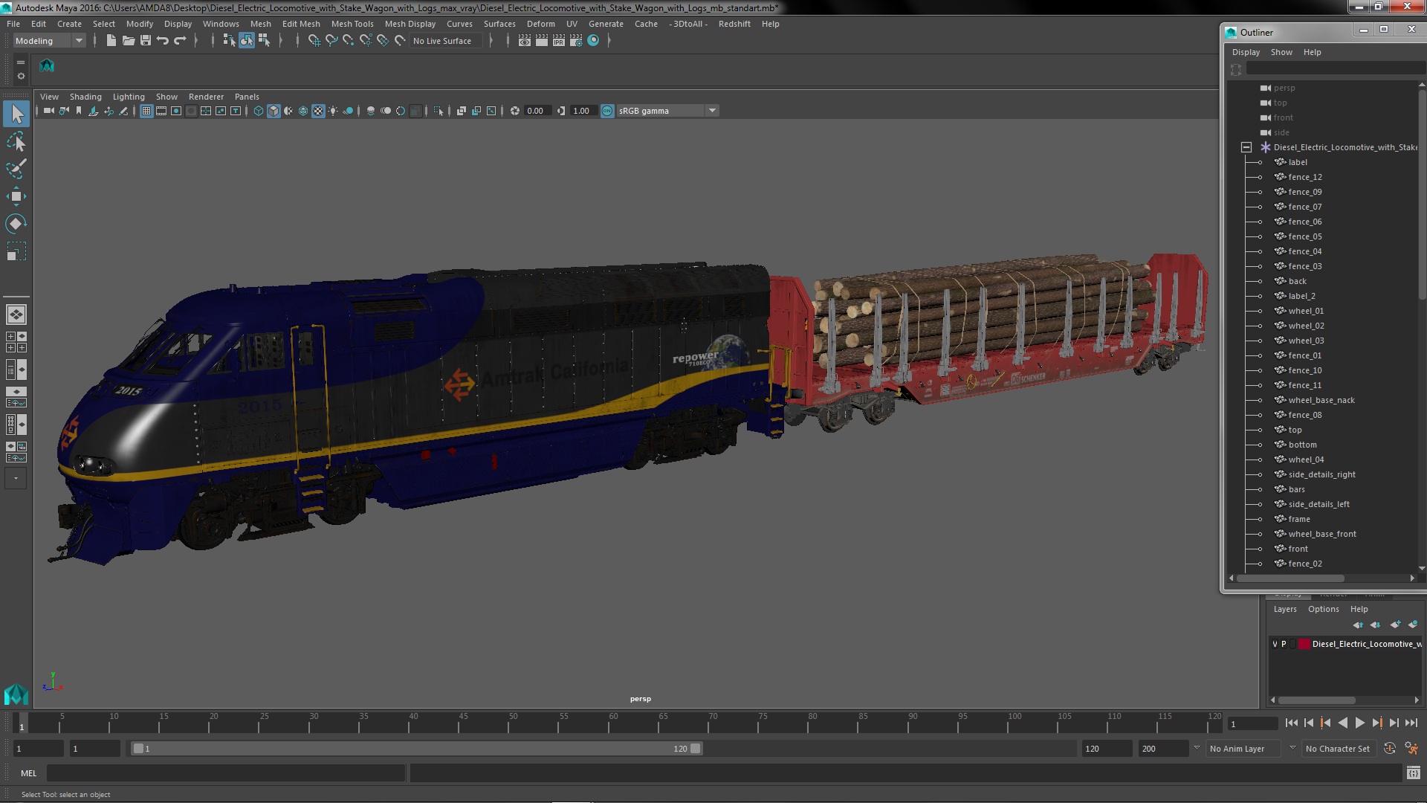The image size is (1427, 803).
Task: Click the Save scene icon
Action: tap(146, 41)
